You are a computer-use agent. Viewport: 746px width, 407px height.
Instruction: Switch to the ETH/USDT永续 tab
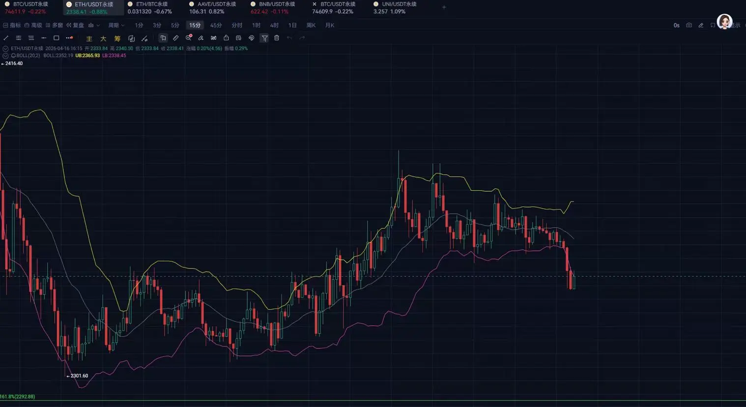click(x=93, y=7)
